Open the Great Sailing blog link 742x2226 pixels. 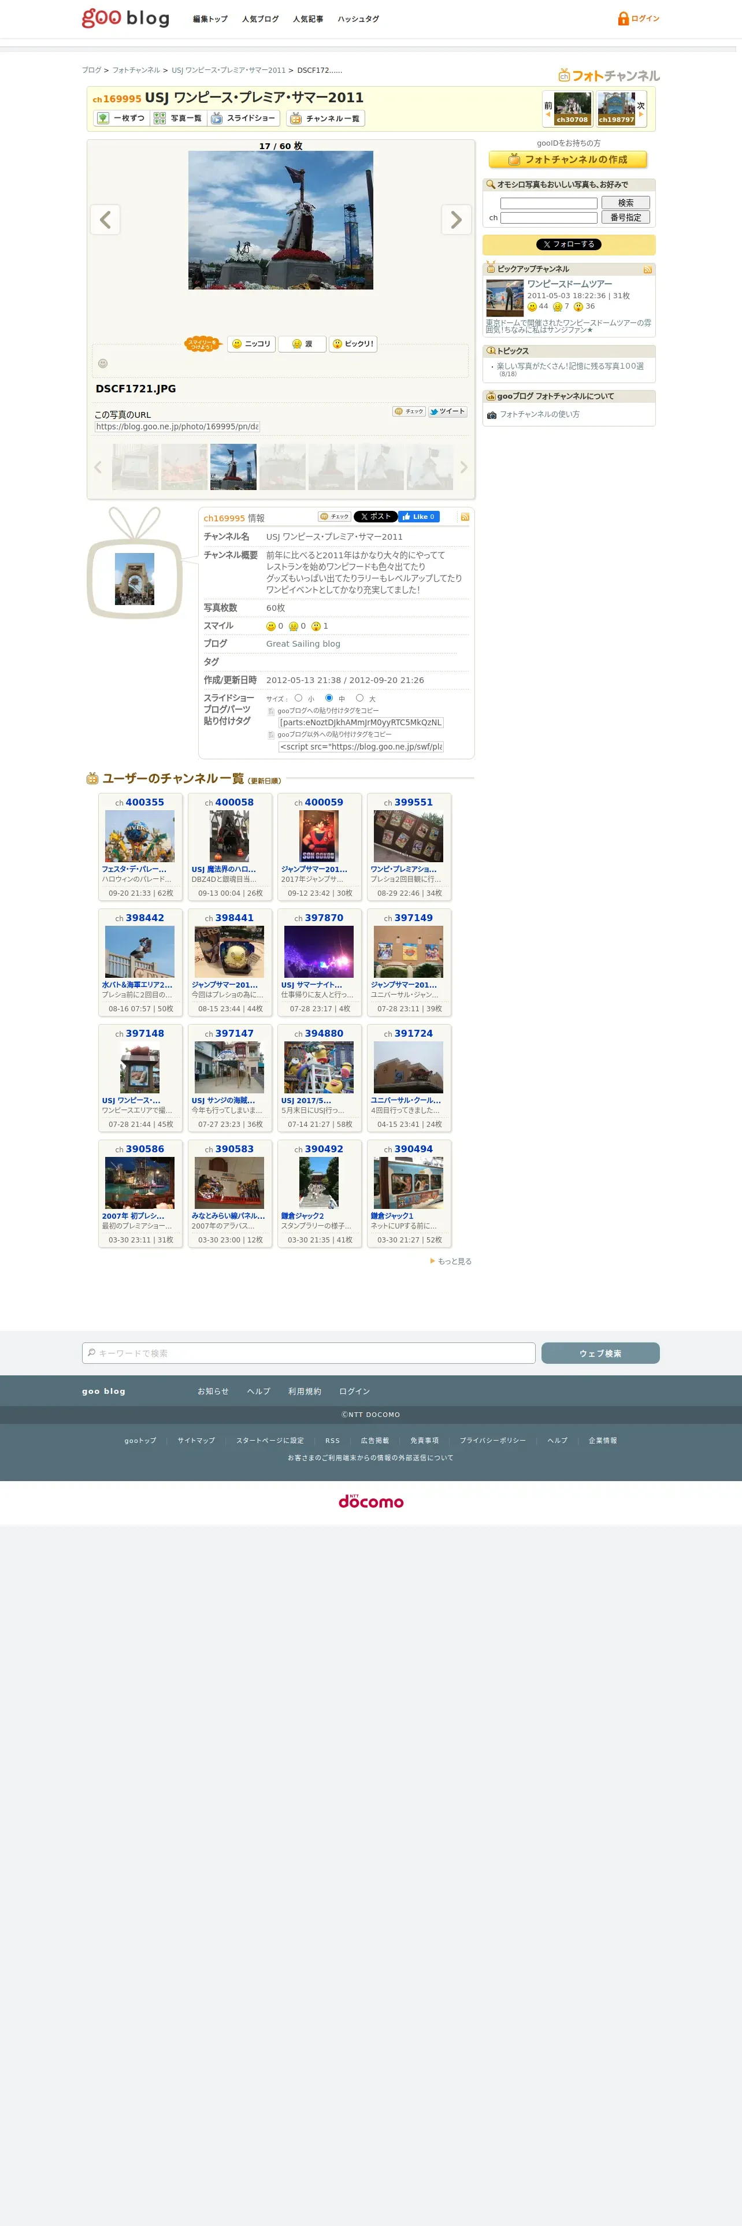point(303,644)
